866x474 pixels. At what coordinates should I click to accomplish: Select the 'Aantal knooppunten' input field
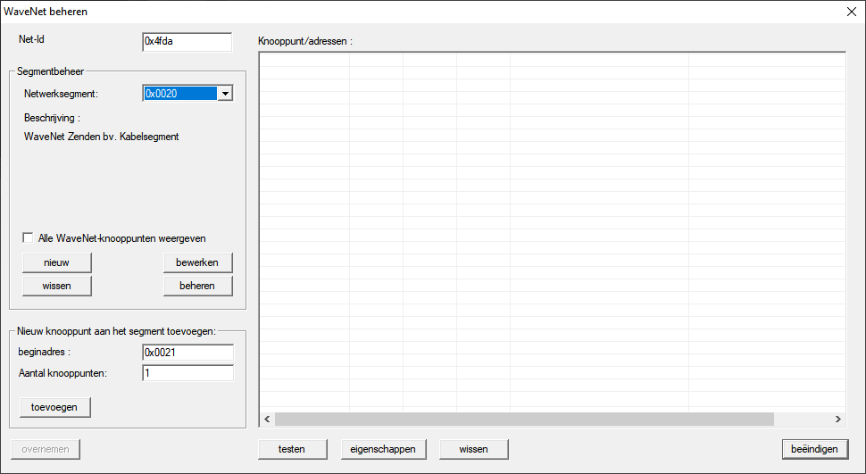click(187, 373)
